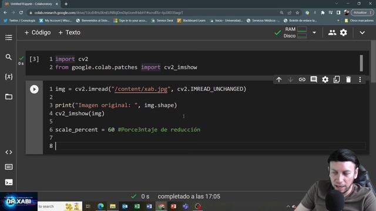Click the notebook page scrollbar

tap(374, 62)
